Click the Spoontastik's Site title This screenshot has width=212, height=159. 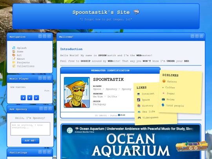101,12
